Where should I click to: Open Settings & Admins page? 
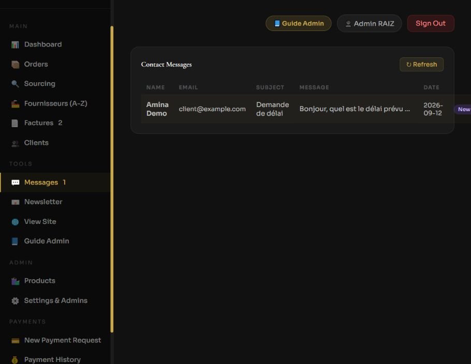coord(55,300)
